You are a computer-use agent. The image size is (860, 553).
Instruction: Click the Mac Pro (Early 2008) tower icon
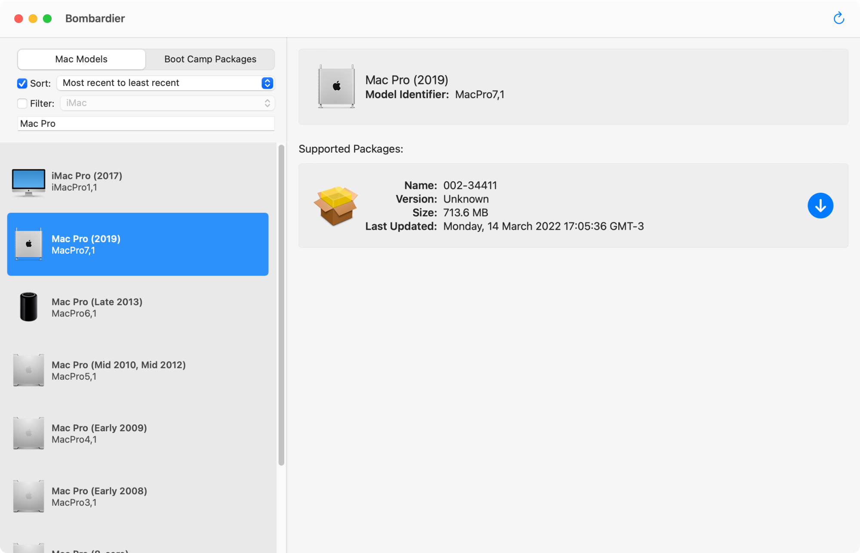coord(28,496)
